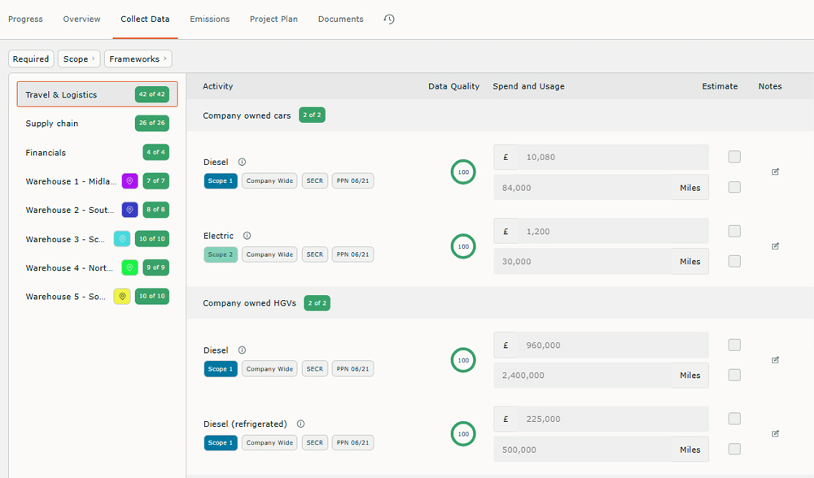Open the notes editor for the HGV Diesel row
Image resolution: width=814 pixels, height=478 pixels.
(x=775, y=359)
